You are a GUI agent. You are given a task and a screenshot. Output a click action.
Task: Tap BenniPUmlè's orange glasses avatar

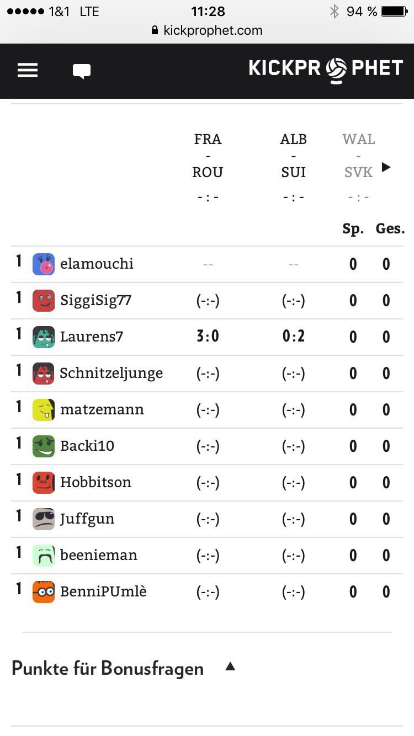(44, 592)
